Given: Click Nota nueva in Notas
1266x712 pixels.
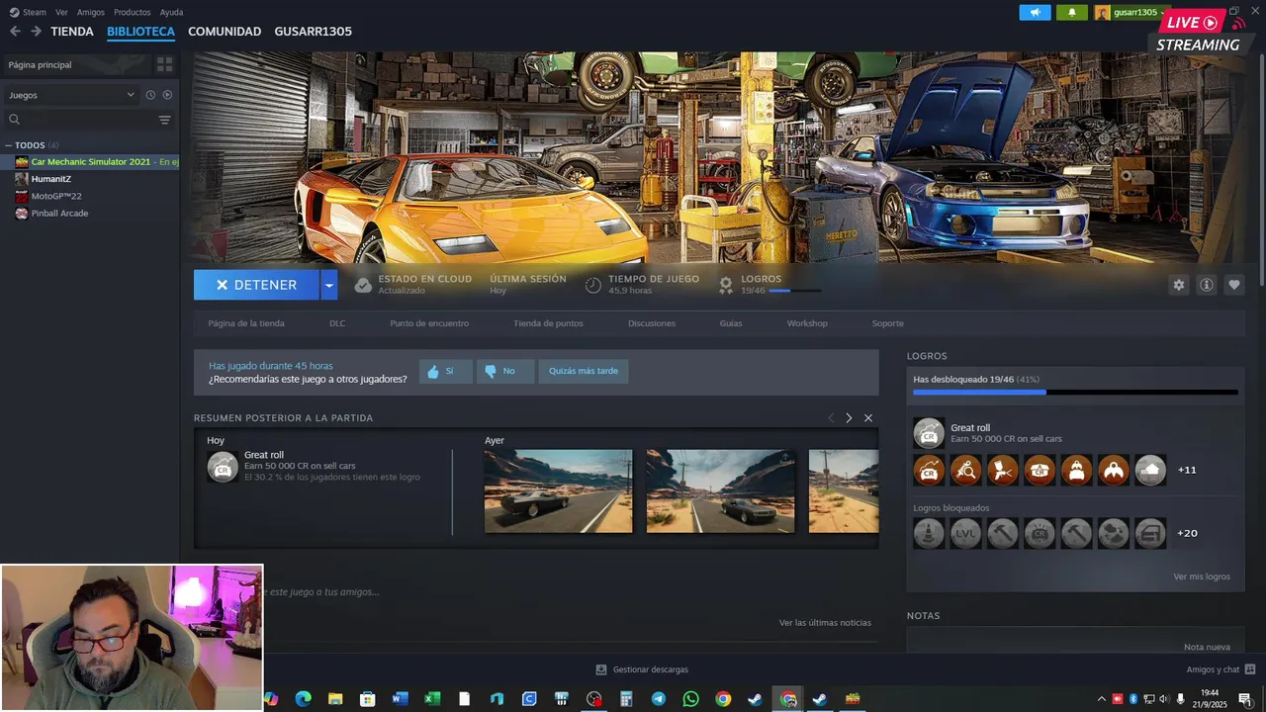Looking at the screenshot, I should tap(1207, 647).
